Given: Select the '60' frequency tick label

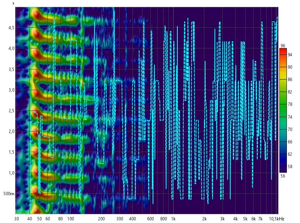Looking at the screenshot, I should tap(48, 219).
